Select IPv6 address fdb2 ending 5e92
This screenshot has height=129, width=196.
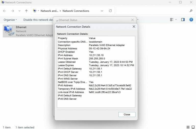point(110,85)
